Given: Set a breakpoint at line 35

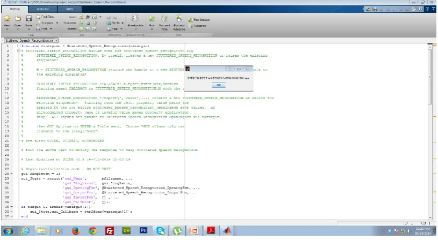Looking at the screenshot, I should pyautogui.click(x=12, y=207).
